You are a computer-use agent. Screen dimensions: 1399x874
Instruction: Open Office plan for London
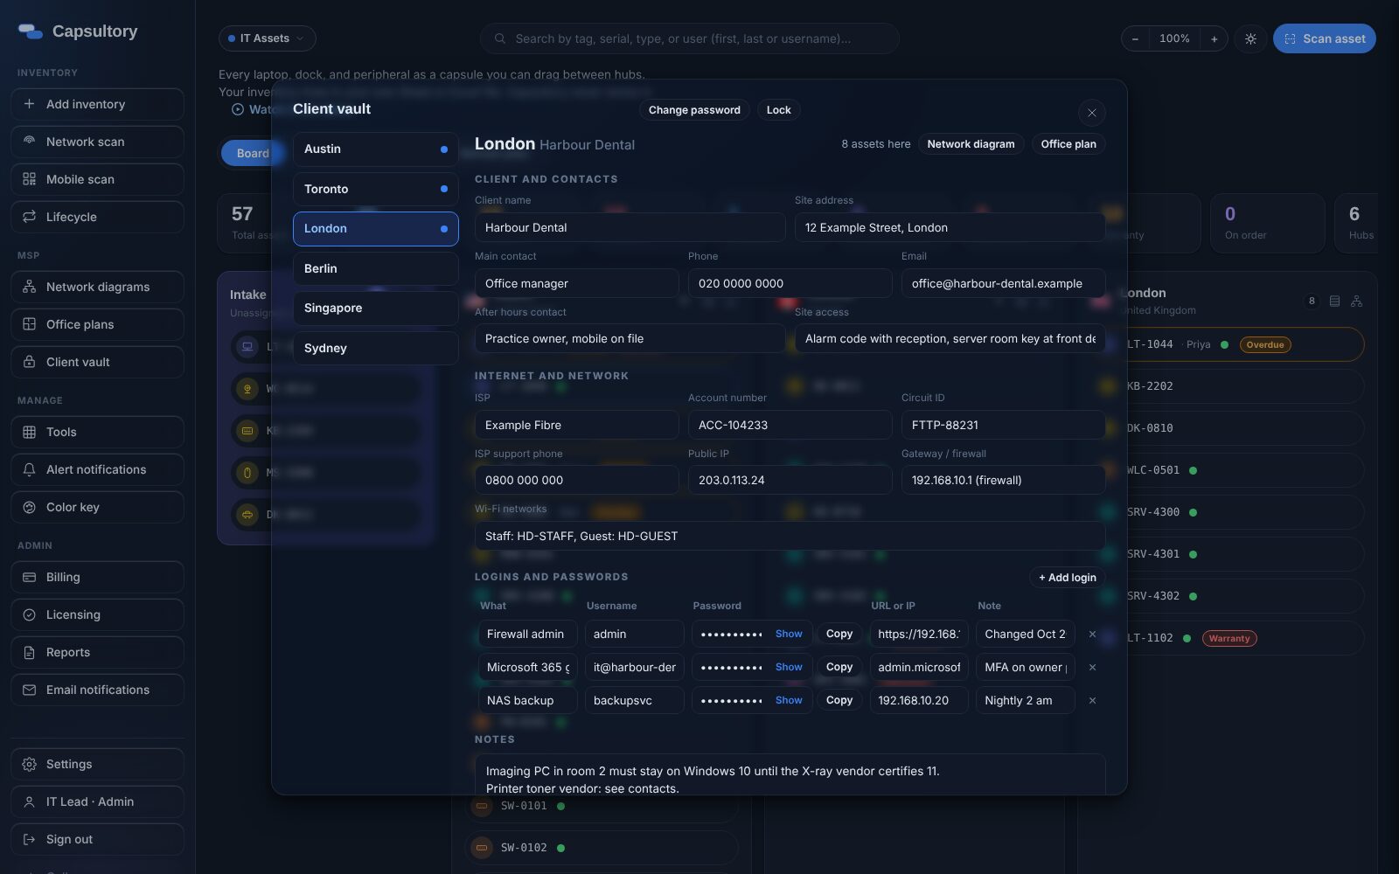1068,144
